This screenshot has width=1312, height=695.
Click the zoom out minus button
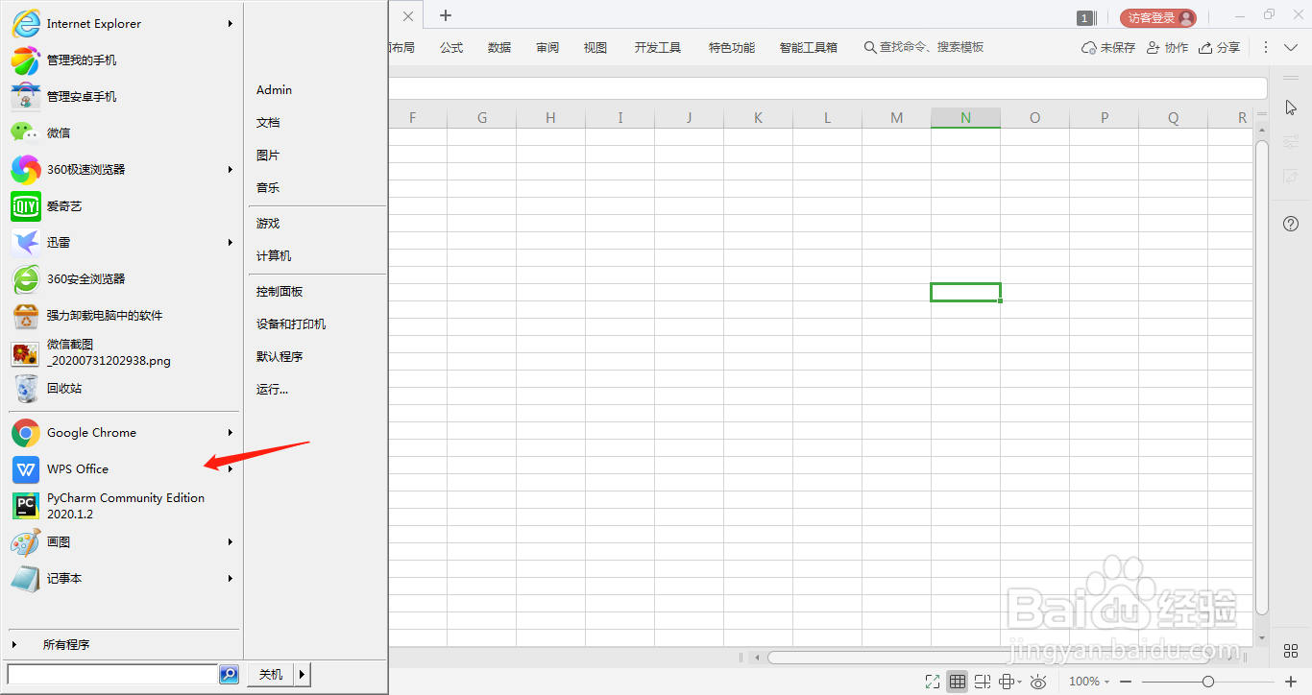[1127, 682]
